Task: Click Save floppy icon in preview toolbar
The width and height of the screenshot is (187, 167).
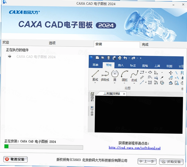Action: [108, 58]
